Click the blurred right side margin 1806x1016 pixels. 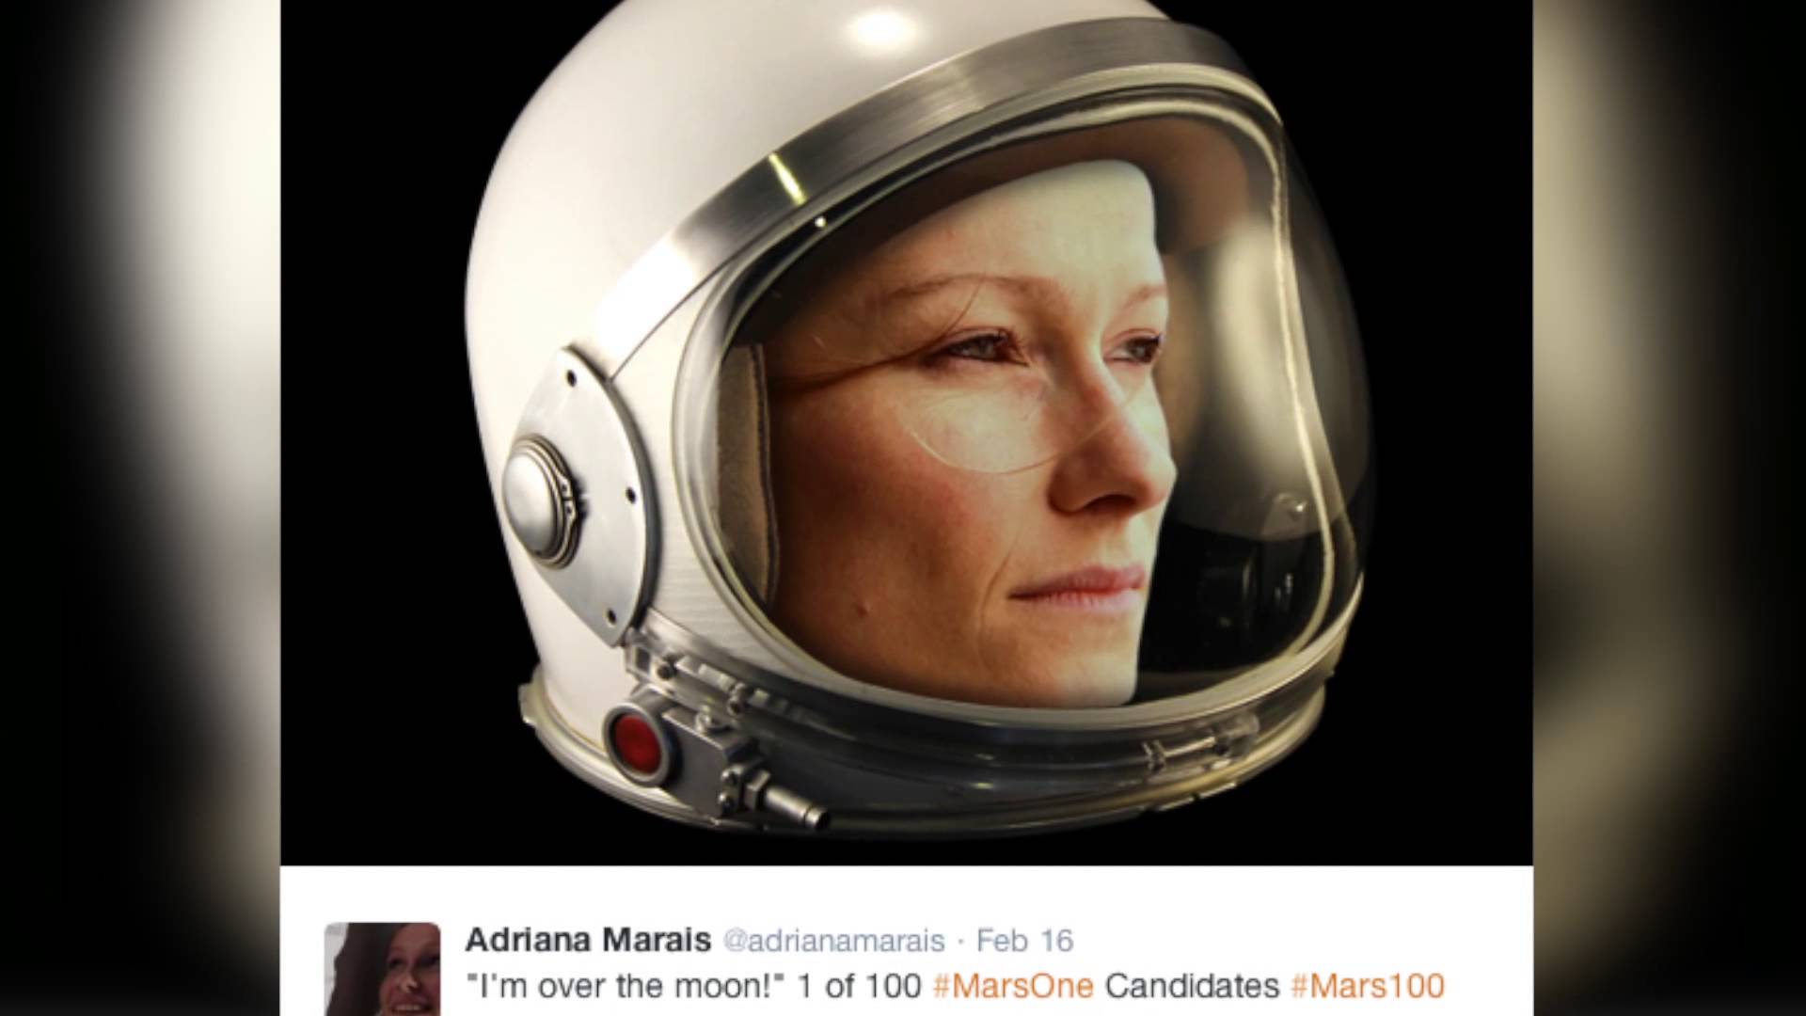tap(1670, 508)
